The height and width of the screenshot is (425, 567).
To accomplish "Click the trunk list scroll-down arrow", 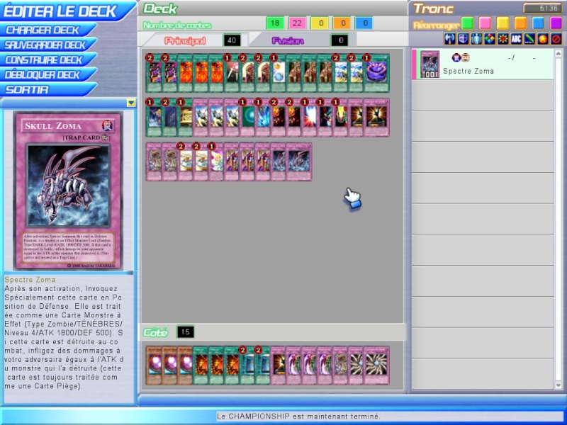I will coord(558,385).
